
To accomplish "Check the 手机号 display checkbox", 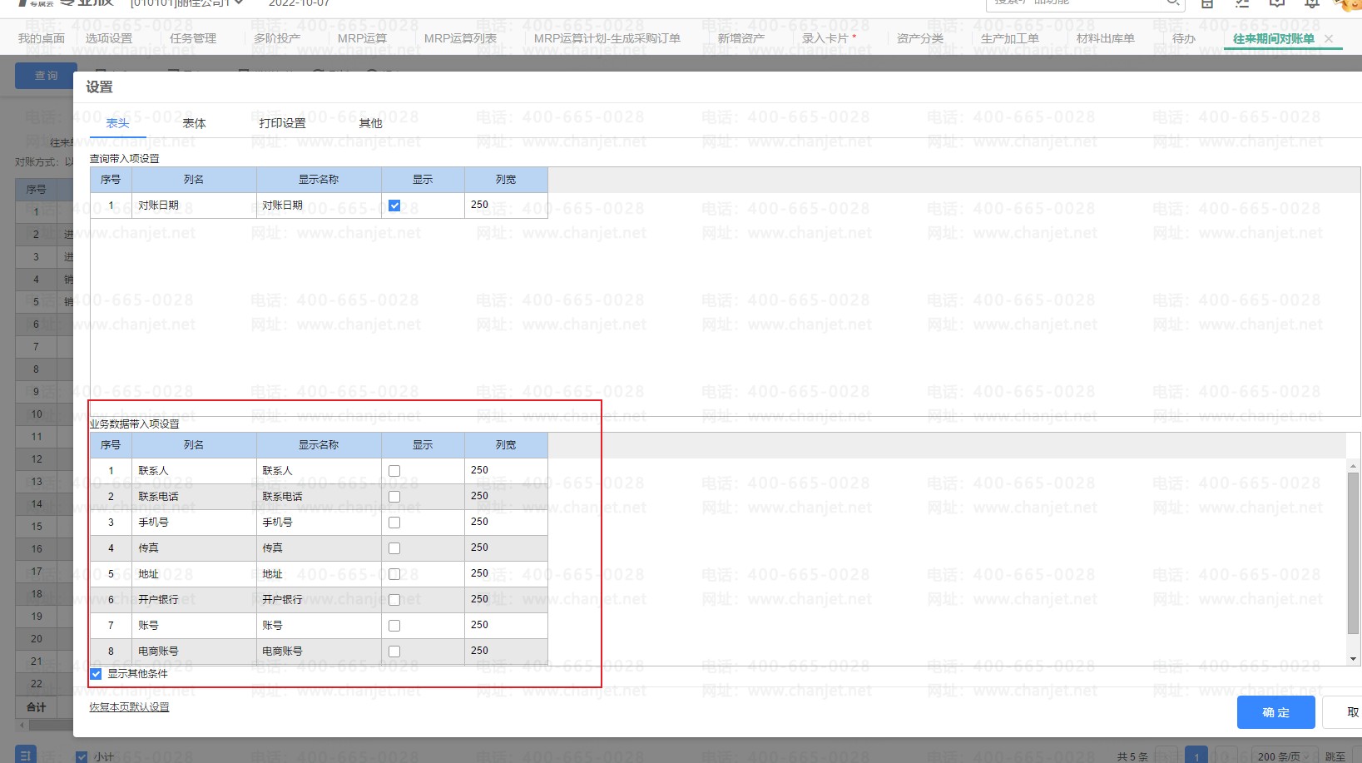I will pyautogui.click(x=394, y=523).
